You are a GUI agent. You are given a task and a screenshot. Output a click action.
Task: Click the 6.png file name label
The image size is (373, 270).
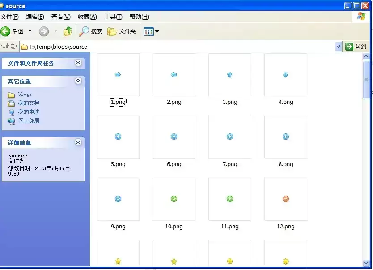pyautogui.click(x=174, y=164)
